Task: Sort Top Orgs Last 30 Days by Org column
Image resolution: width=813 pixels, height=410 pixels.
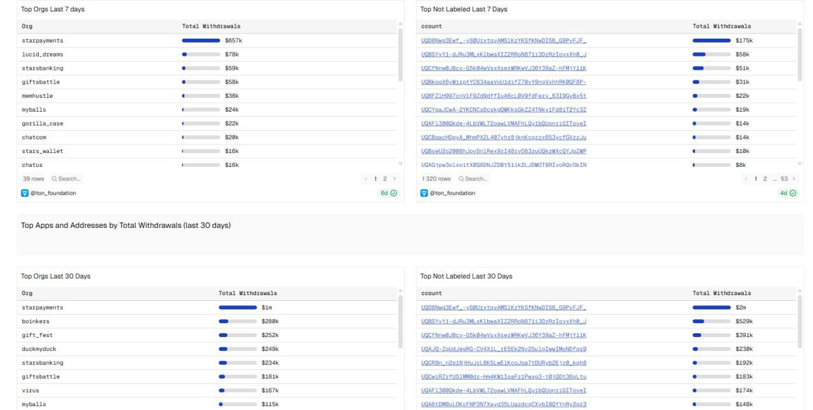Action: [x=27, y=293]
